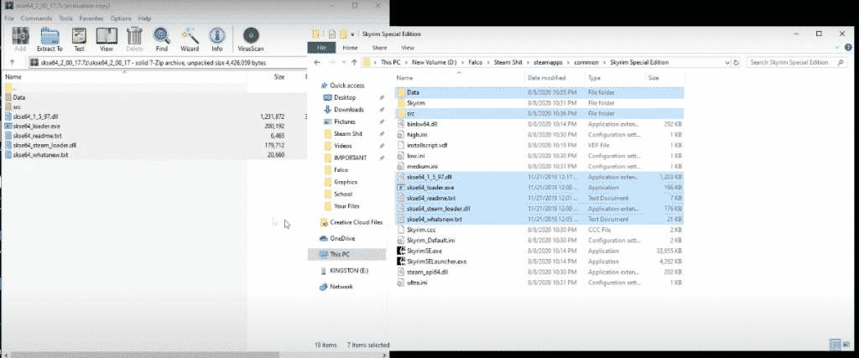
Task: Open archive Info in WinRAR toolbar
Action: 217,39
